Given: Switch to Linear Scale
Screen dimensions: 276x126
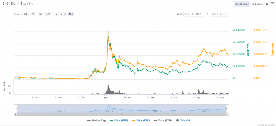Looking at the screenshot, I should pos(242,4).
